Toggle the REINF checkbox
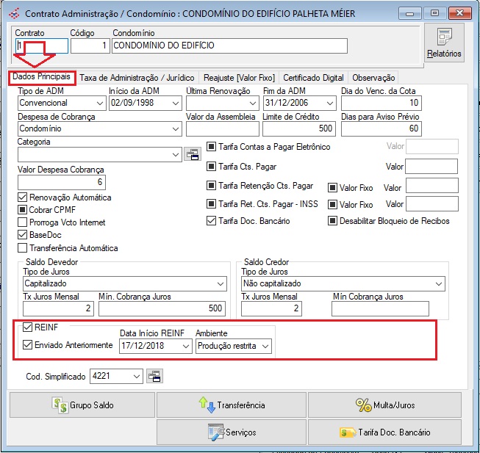The image size is (480, 453). click(x=28, y=327)
